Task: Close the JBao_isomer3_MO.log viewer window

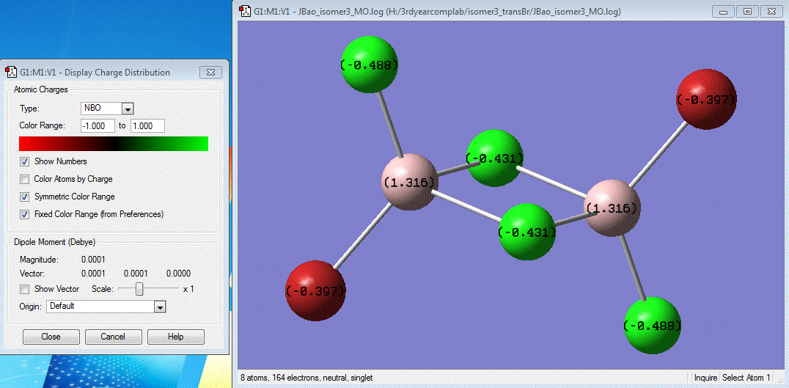Action: pyautogui.click(x=772, y=12)
